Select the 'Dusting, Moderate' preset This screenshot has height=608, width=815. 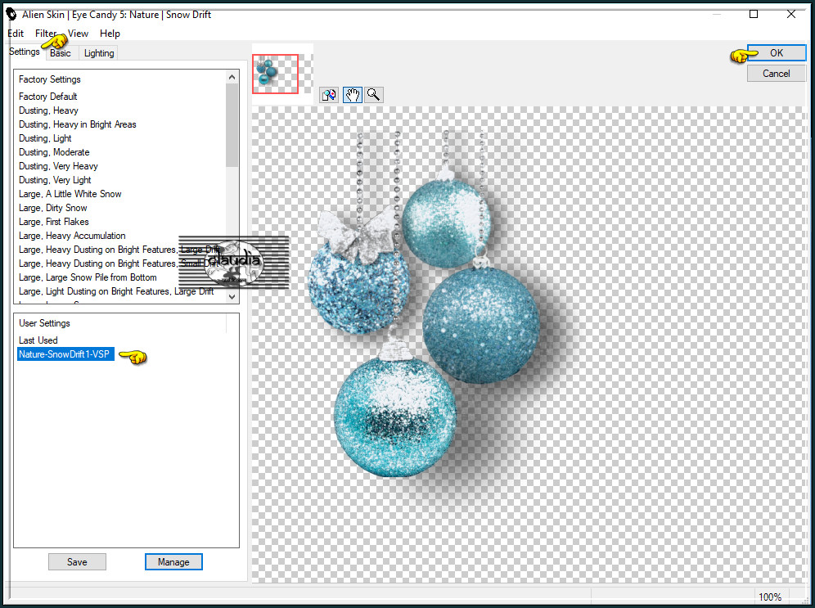click(54, 152)
